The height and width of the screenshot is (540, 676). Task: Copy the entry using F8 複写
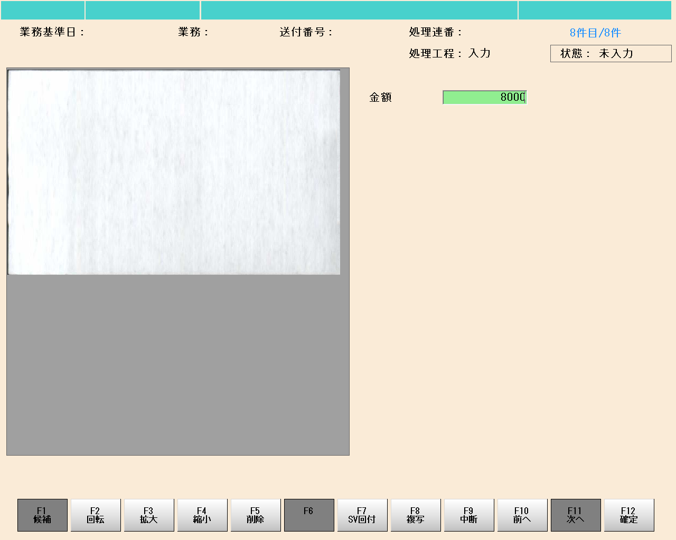tap(416, 515)
